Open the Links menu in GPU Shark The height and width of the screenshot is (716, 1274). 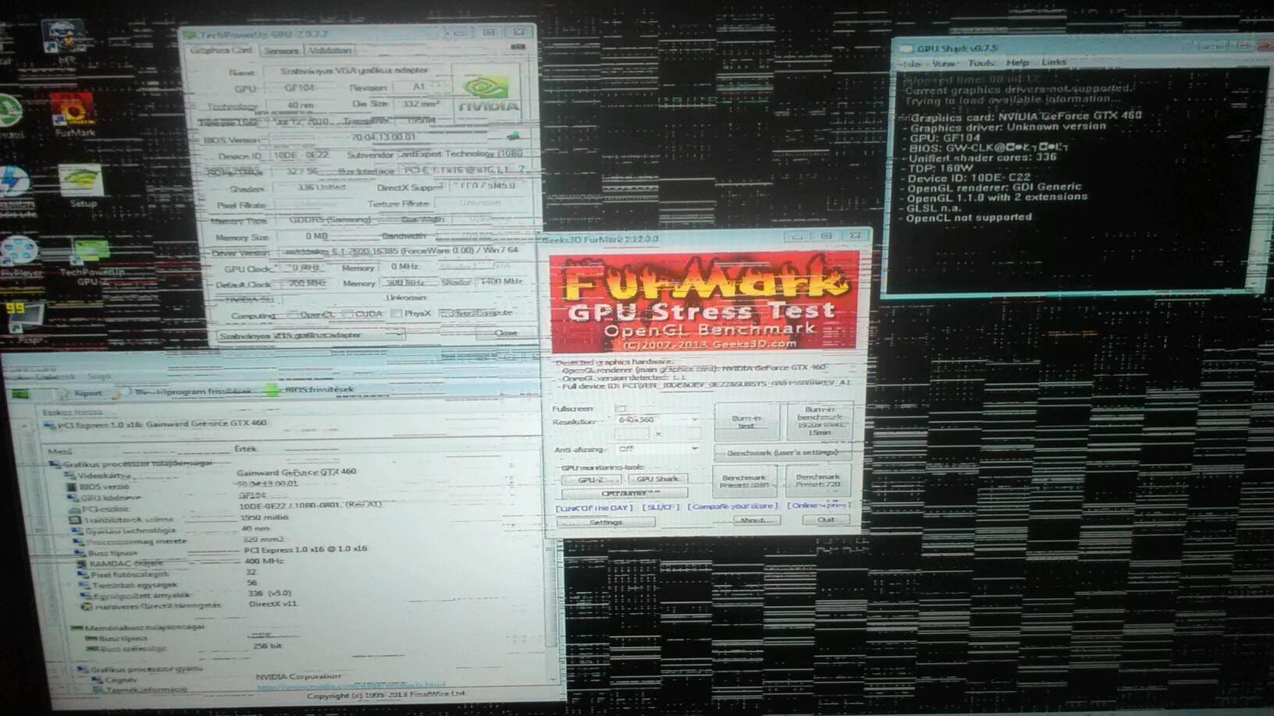coord(1053,62)
